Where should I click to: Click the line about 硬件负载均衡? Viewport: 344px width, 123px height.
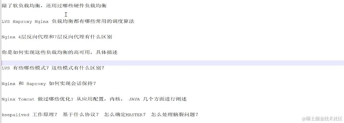[x=54, y=6]
